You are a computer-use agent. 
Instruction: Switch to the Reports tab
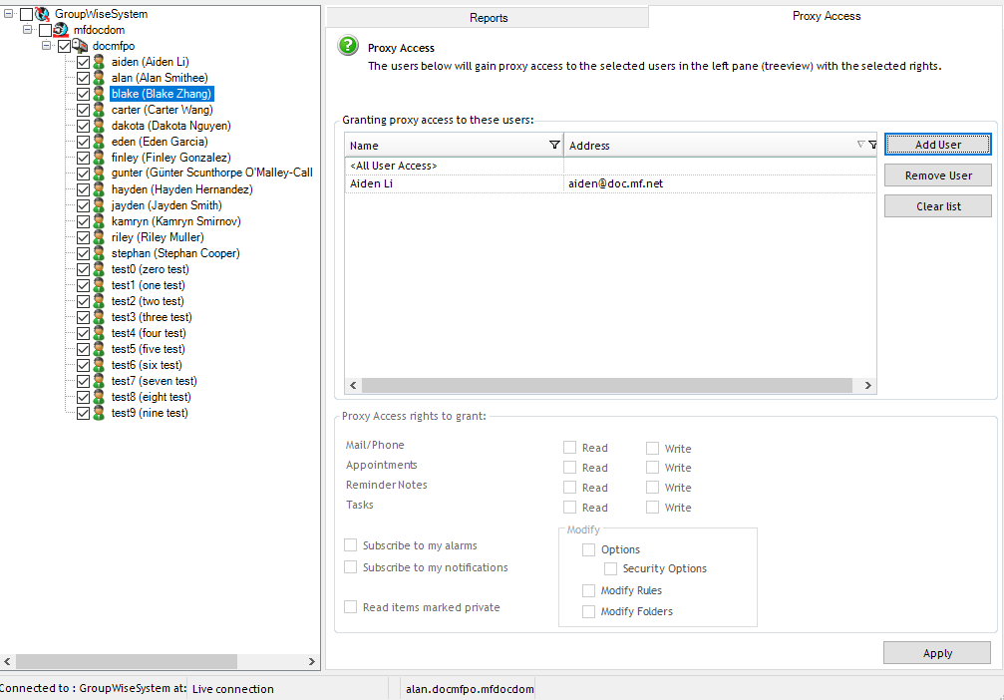(488, 17)
